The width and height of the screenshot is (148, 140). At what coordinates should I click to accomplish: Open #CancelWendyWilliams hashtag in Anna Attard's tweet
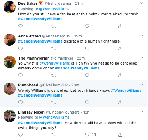coord(40,42)
